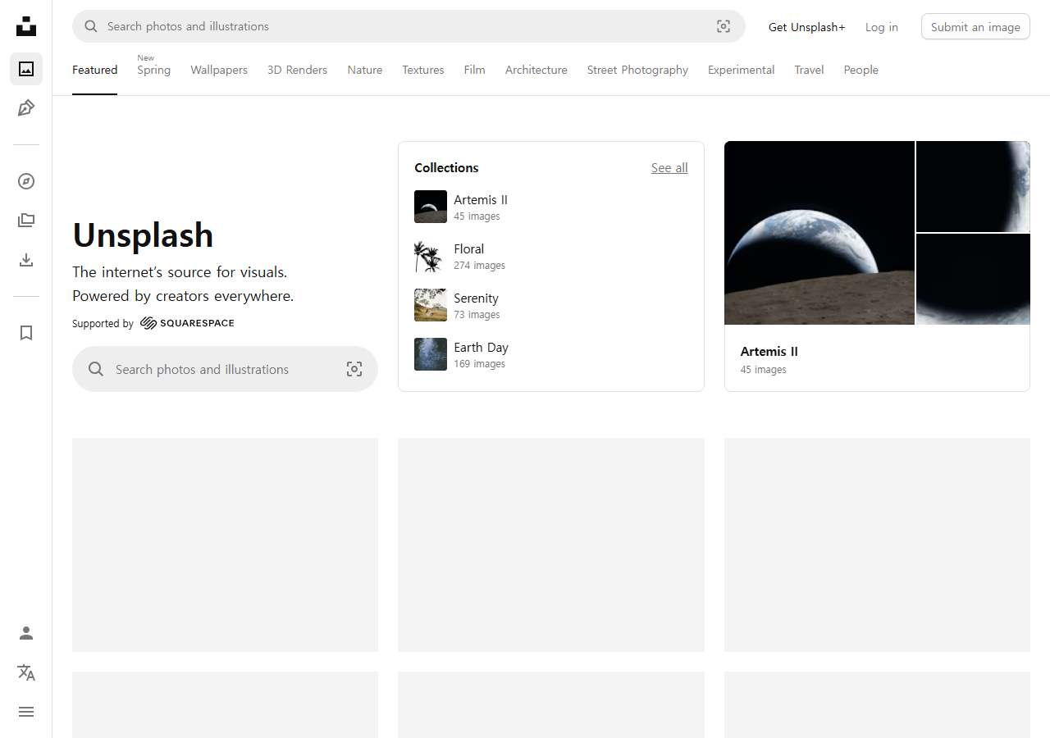Viewport: 1050px width, 738px height.
Task: Open the Illustrations pen icon in sidebar
Action: point(26,108)
